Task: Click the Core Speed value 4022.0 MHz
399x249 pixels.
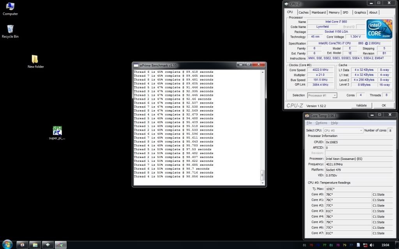Action: (320, 70)
